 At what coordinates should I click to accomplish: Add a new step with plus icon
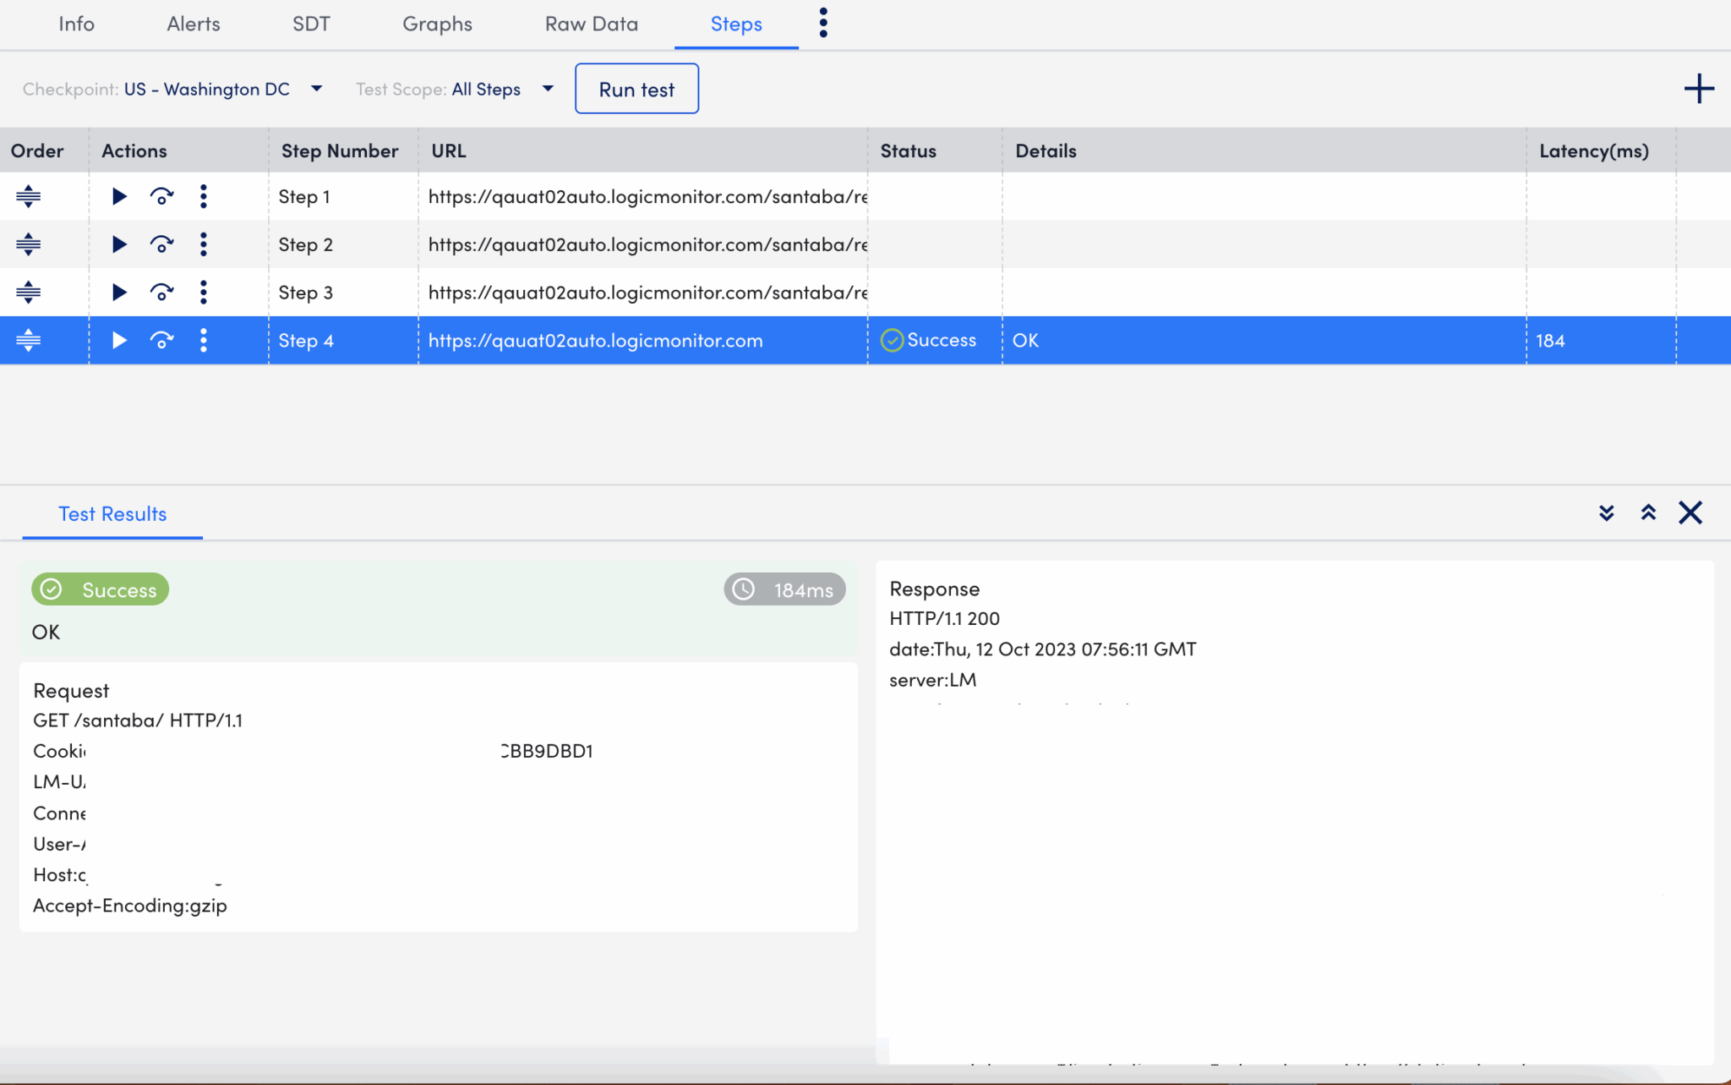tap(1698, 89)
